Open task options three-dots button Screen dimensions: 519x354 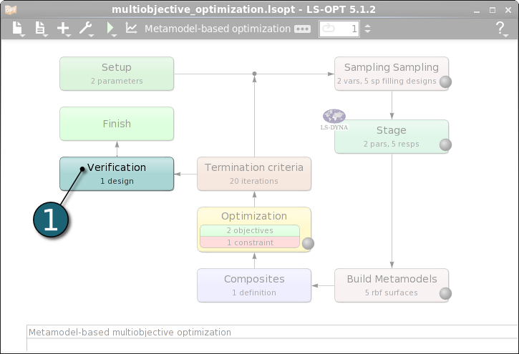coord(303,29)
